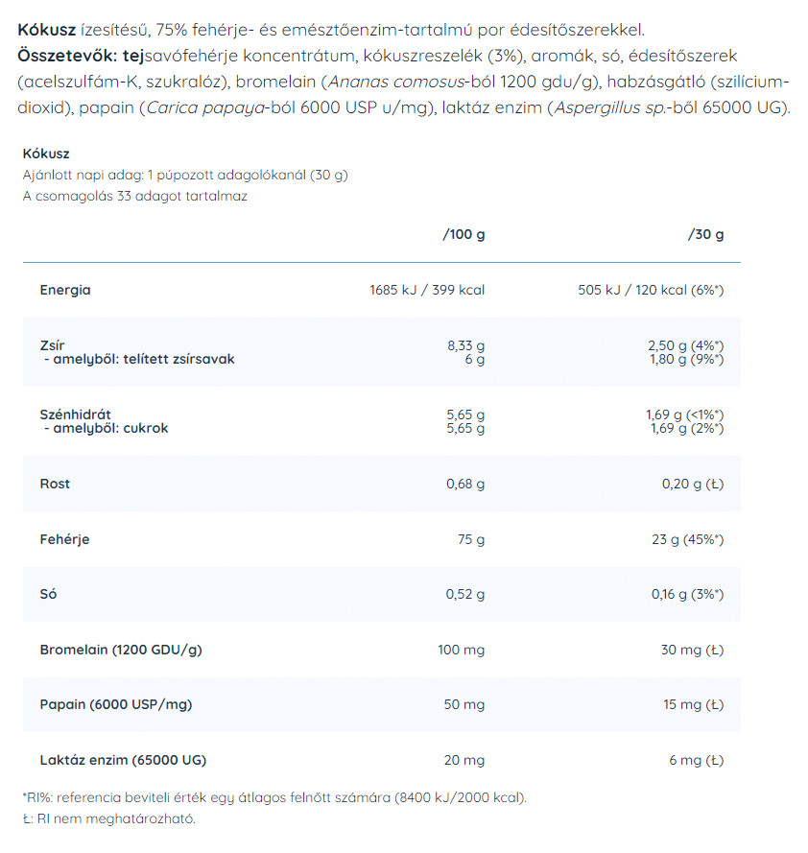Click the amelyből: cukrok sub-row label

click(x=106, y=428)
